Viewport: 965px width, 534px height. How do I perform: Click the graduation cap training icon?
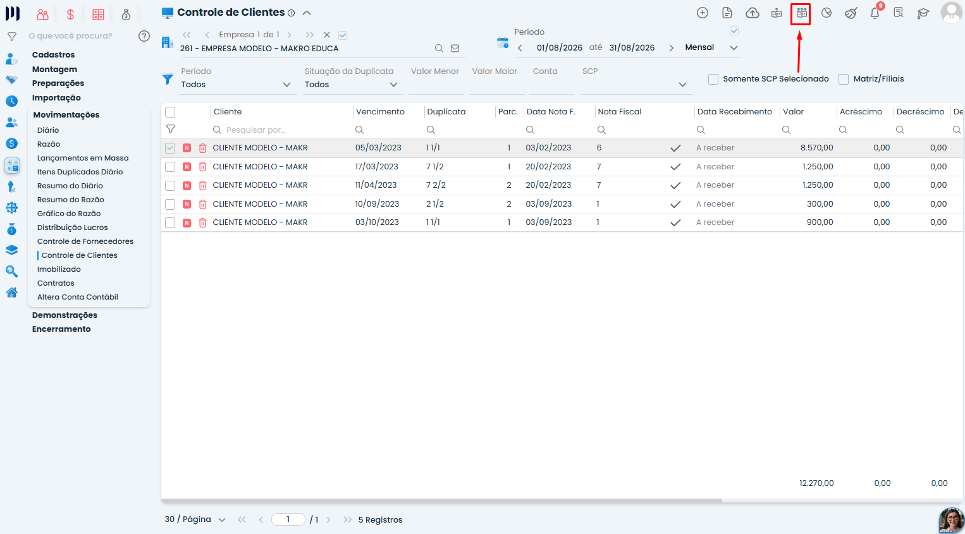pos(923,13)
